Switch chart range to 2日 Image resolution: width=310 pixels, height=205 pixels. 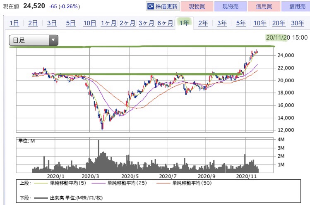click(33, 23)
